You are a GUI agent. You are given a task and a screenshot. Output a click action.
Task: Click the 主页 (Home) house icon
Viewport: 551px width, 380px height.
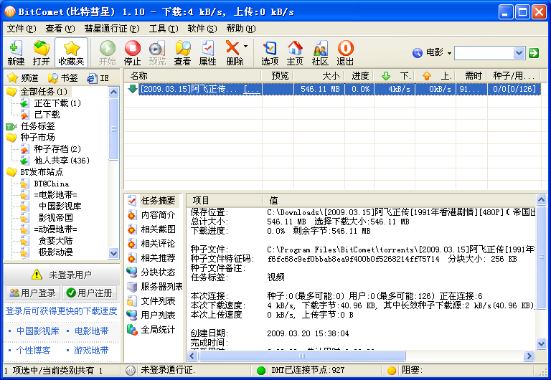click(295, 52)
